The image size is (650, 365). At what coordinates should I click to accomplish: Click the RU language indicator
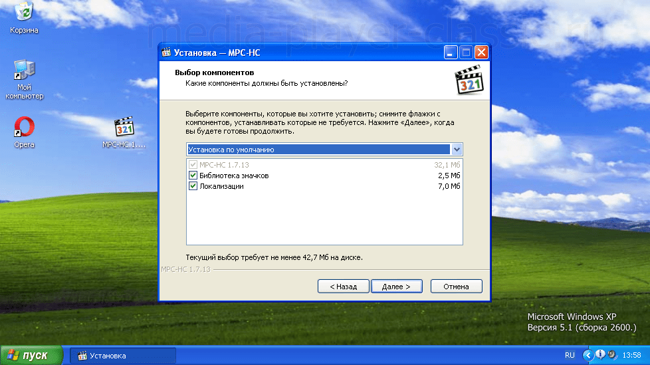coord(570,356)
